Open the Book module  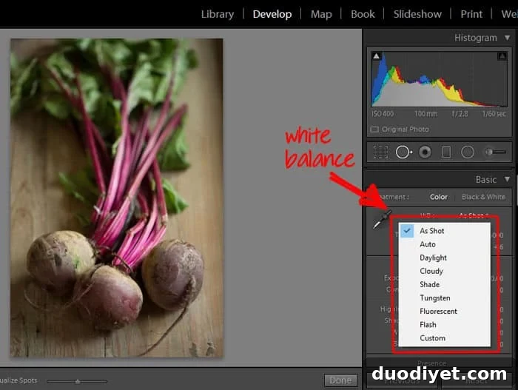pos(363,14)
